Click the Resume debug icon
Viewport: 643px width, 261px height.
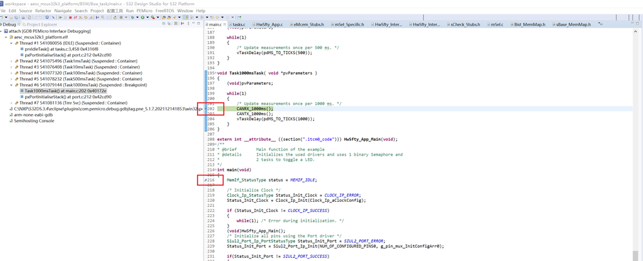[x=60, y=17]
